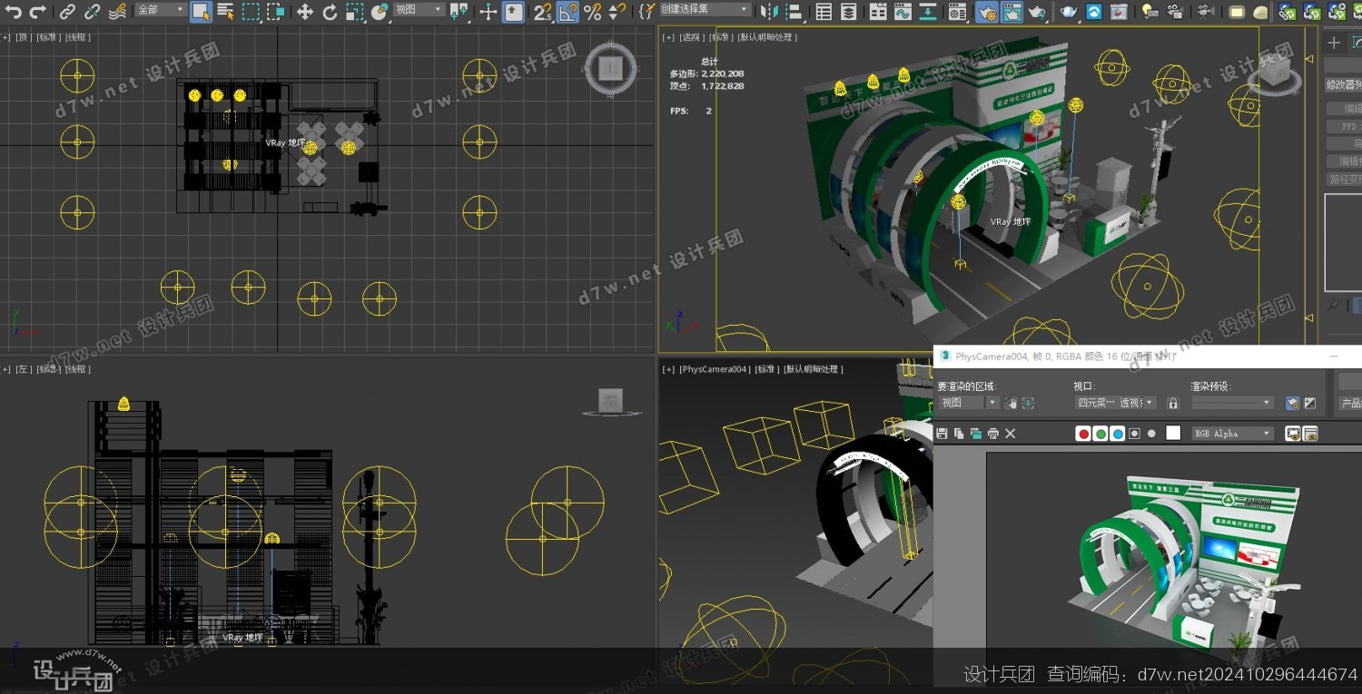Click Use Pivot Point Center icon
This screenshot has height=694, width=1362.
(x=459, y=12)
